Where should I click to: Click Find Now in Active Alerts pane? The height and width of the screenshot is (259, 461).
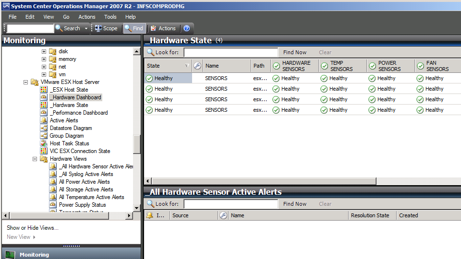click(294, 204)
